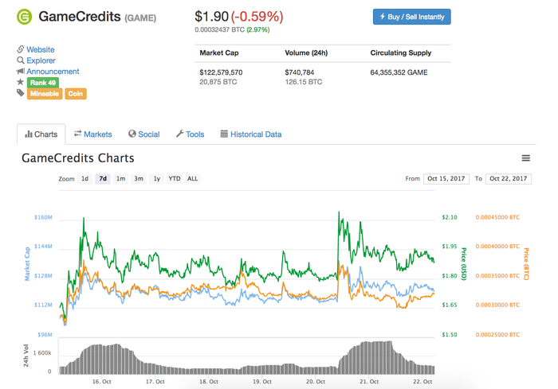The image size is (558, 389).
Task: Click the To date field Oct 22, 2017
Action: coord(509,179)
